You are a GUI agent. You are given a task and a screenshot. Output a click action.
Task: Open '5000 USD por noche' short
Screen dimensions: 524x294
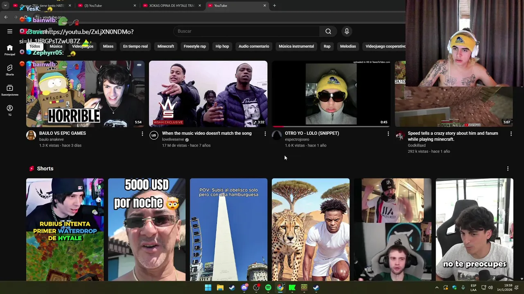147,229
